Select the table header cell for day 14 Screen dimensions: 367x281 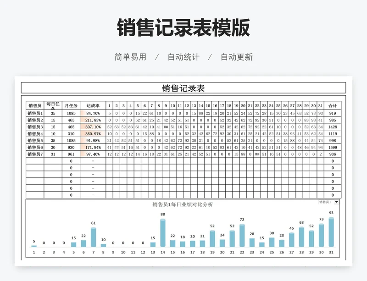pyautogui.click(x=201, y=105)
